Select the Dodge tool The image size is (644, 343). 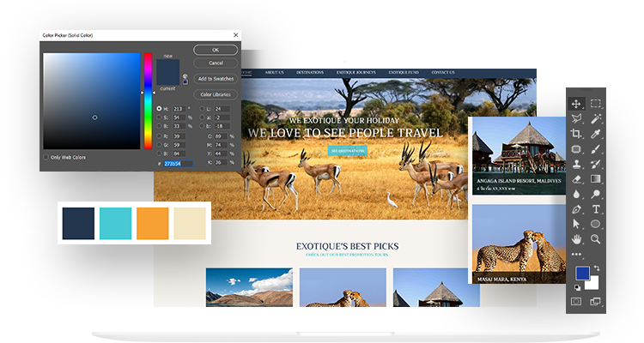point(596,194)
